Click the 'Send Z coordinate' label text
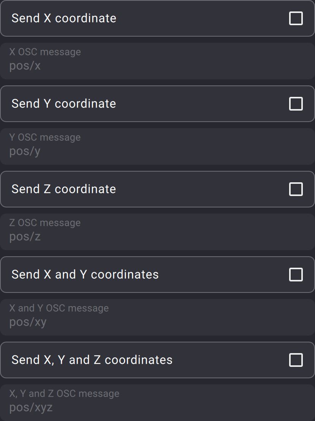The width and height of the screenshot is (315, 421). tap(64, 189)
